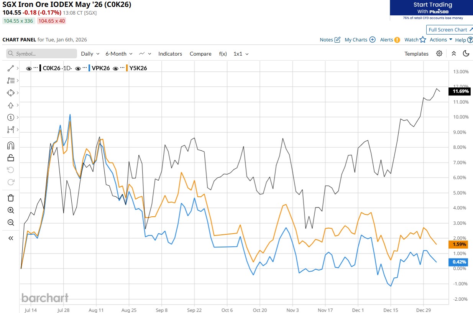Open the Templates menu
The width and height of the screenshot is (473, 313).
[416, 54]
